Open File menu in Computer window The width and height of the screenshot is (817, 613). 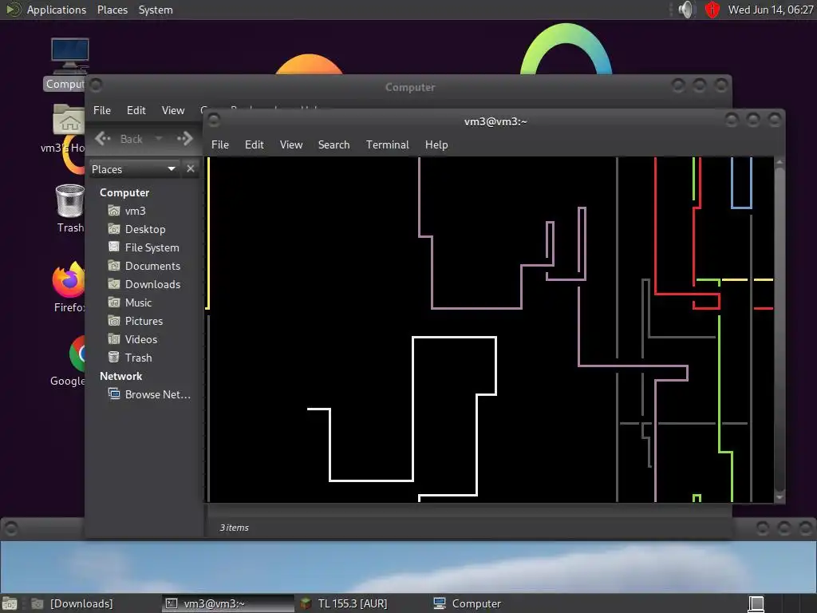pos(101,110)
